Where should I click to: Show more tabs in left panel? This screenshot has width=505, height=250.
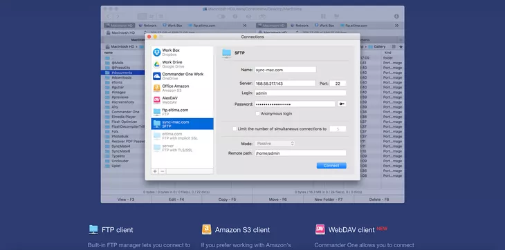245,26
